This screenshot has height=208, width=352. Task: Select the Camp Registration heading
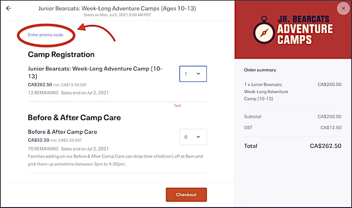click(x=61, y=55)
